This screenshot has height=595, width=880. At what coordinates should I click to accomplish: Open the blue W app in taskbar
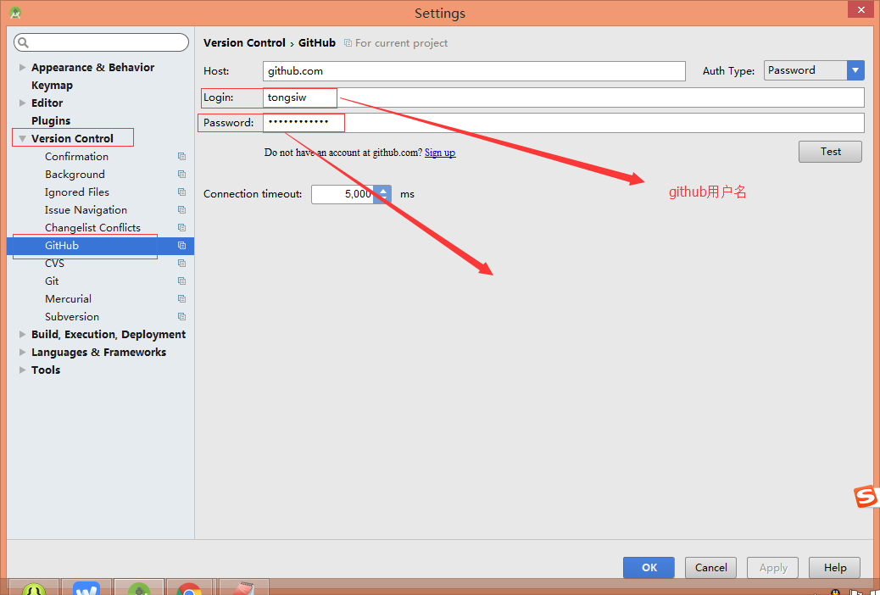point(86,588)
